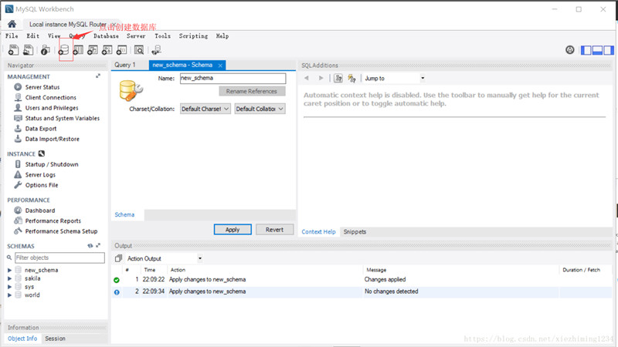Refresh the SCHEMAS list
This screenshot has height=347, width=618.
[90, 246]
